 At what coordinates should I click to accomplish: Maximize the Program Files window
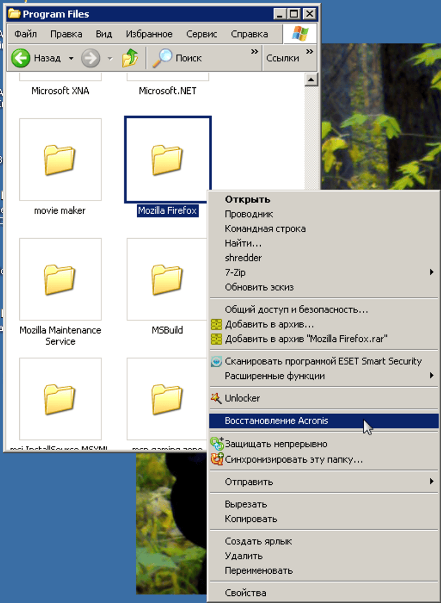tap(294, 14)
